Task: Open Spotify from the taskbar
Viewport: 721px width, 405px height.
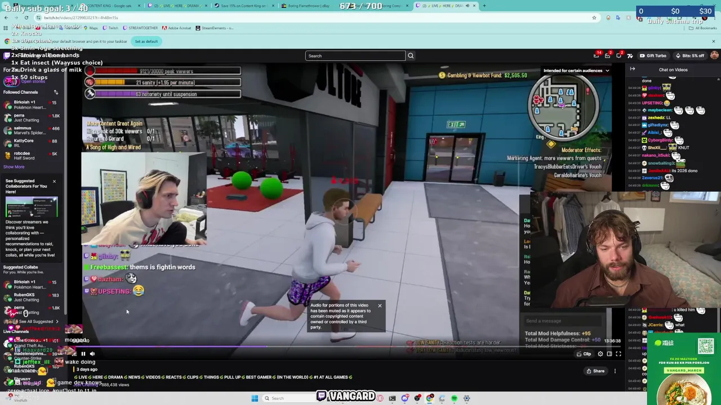Action: click(x=454, y=398)
